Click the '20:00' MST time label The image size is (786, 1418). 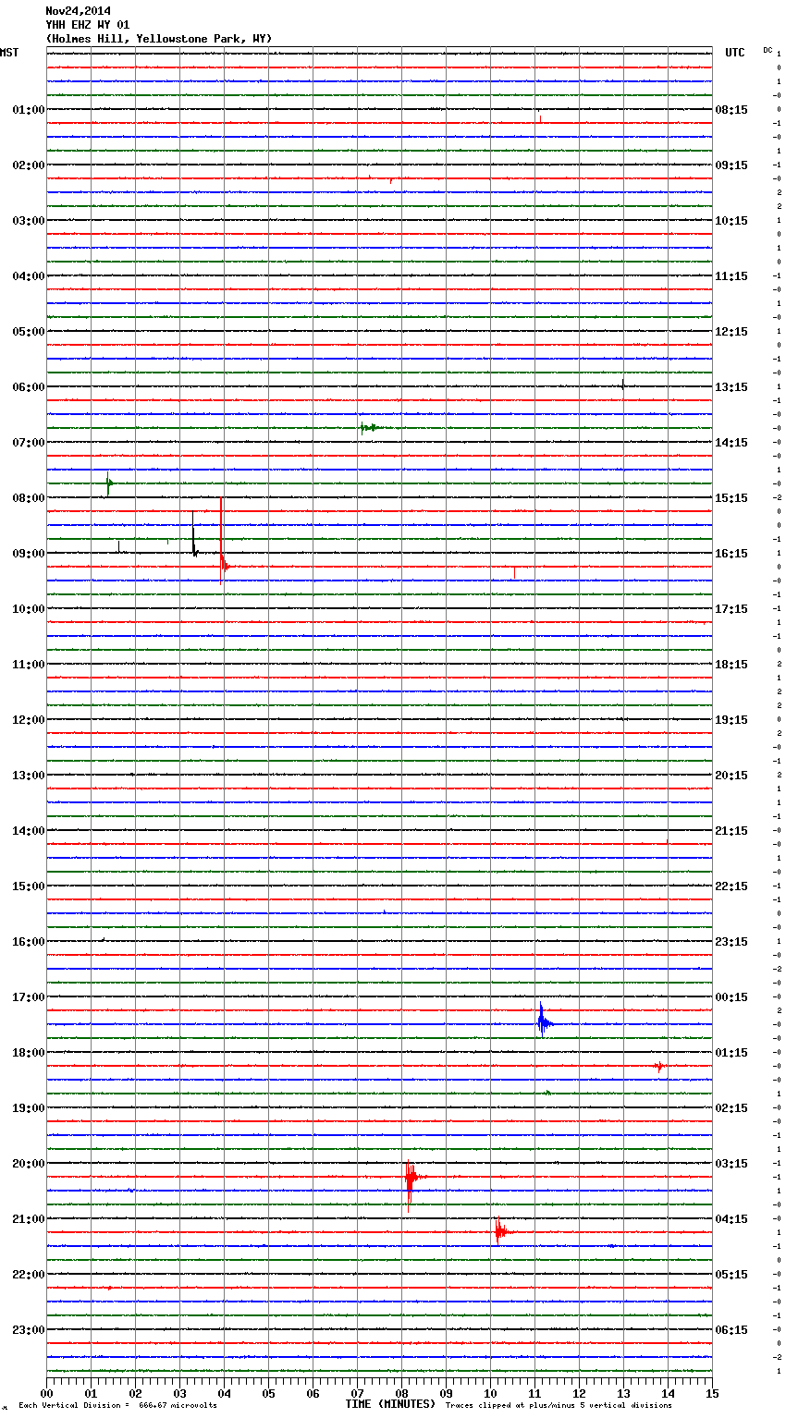pyautogui.click(x=29, y=1164)
